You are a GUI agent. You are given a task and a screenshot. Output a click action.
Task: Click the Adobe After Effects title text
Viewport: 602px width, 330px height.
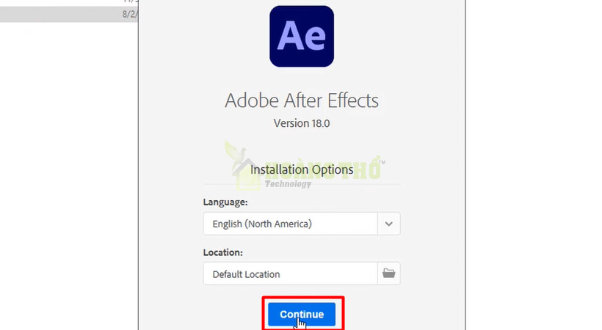[302, 100]
